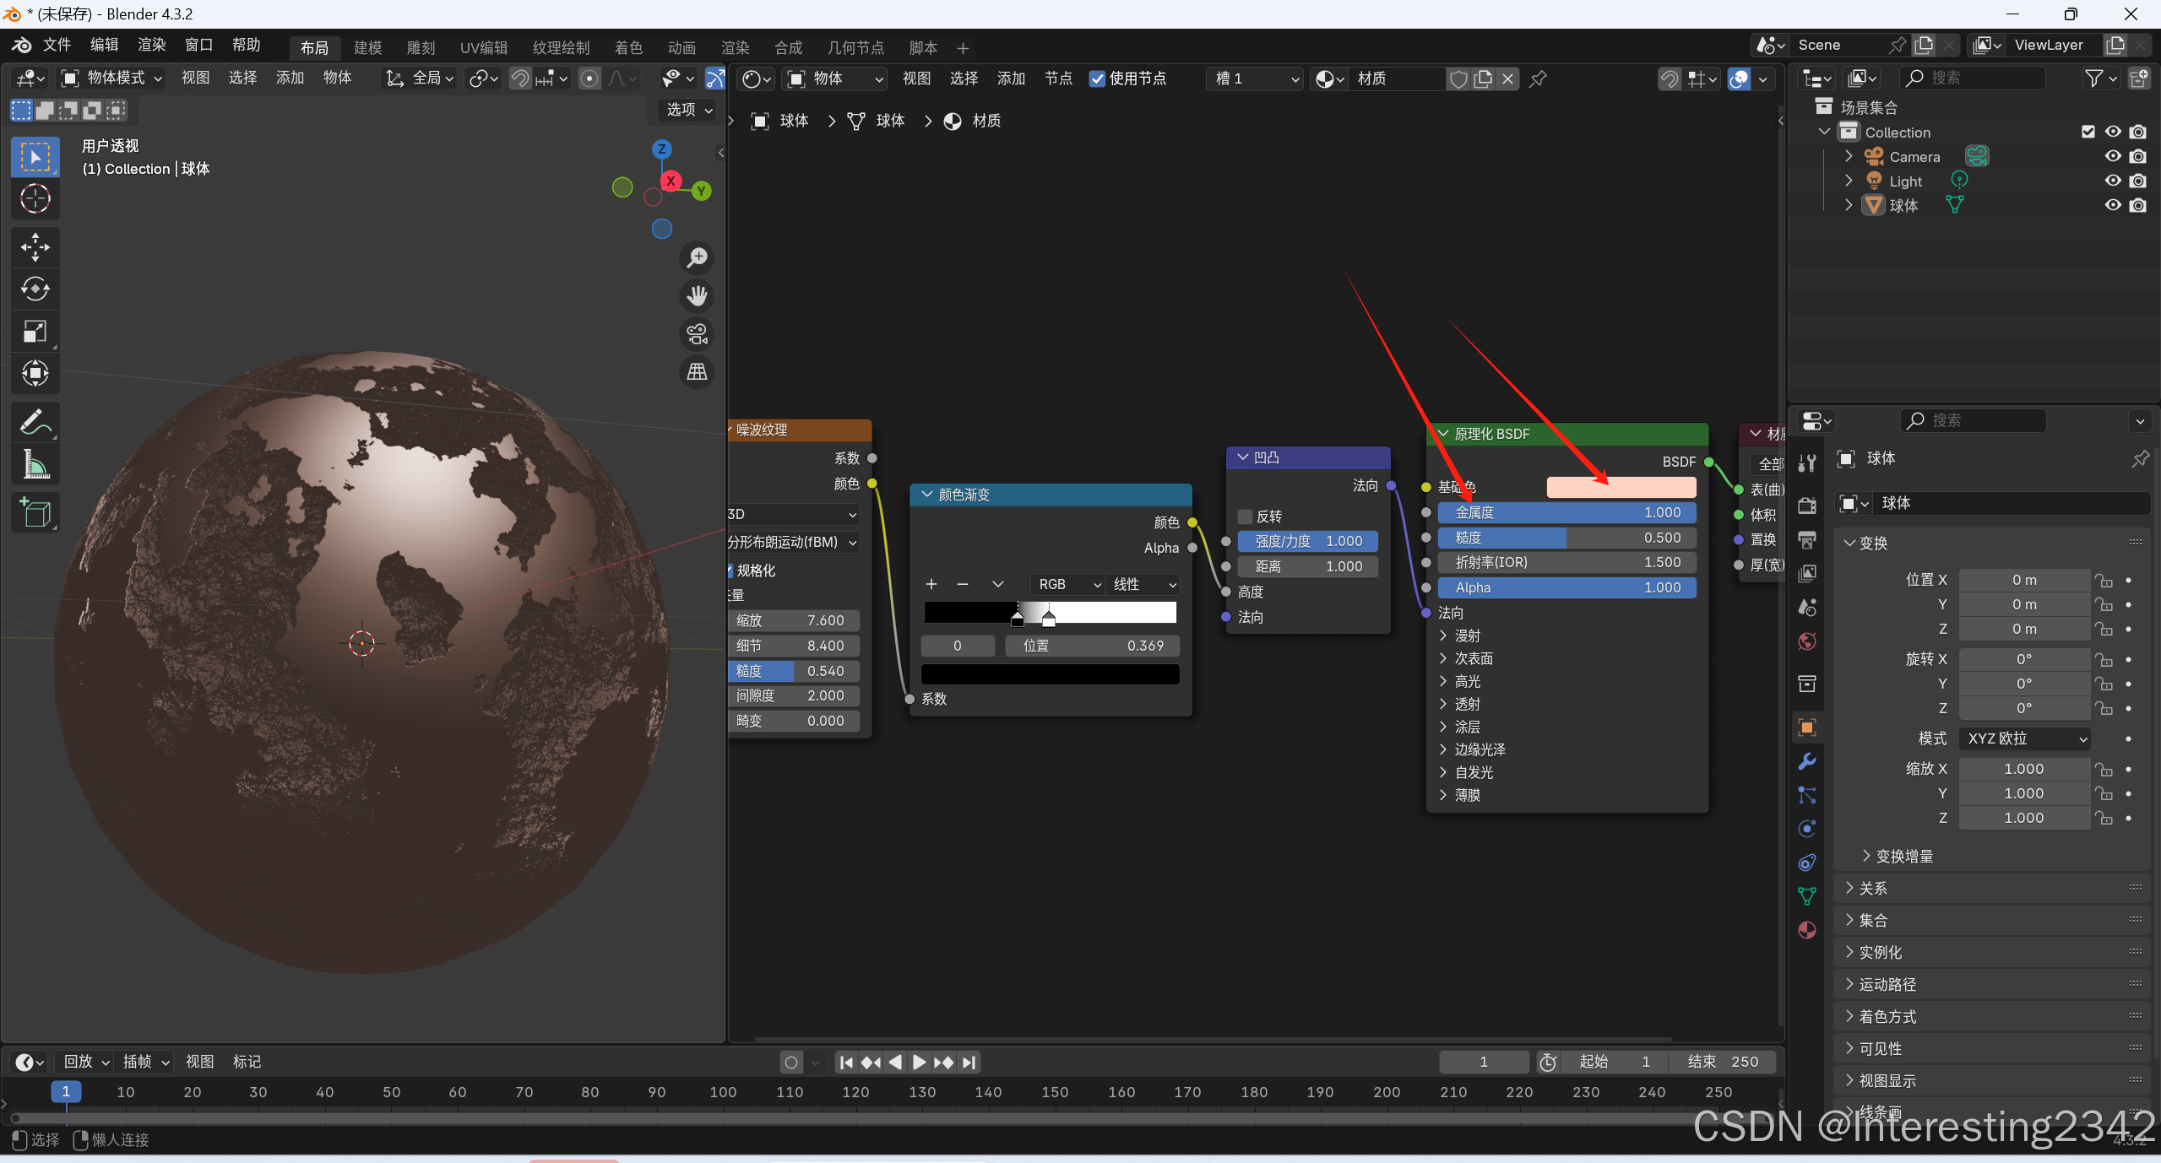Open the Modifier wrench properties tab
This screenshot has width=2161, height=1163.
tap(1807, 761)
